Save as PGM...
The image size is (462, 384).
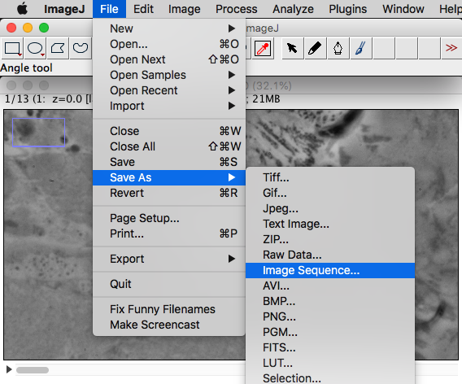tap(330, 332)
